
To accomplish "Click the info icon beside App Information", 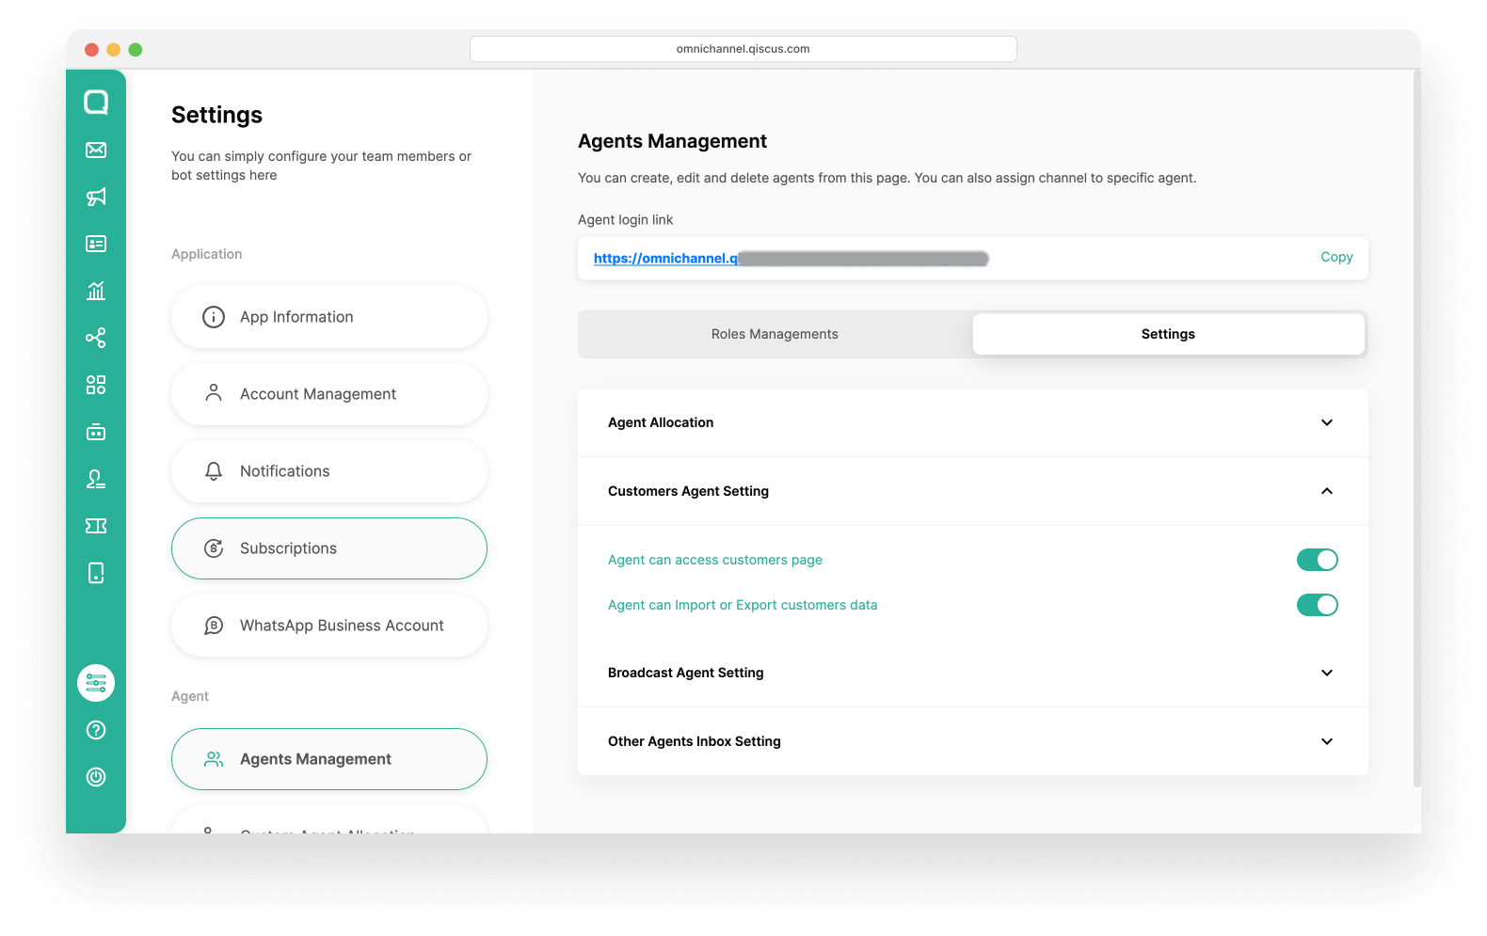I will [x=214, y=317].
